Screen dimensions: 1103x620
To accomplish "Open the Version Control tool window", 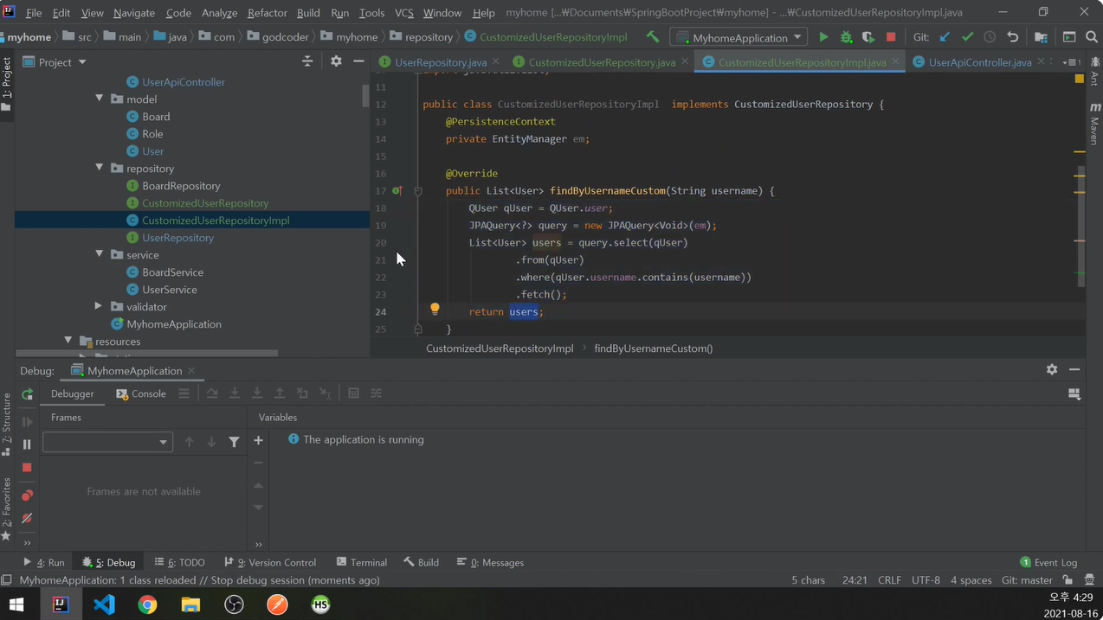I will point(269,562).
